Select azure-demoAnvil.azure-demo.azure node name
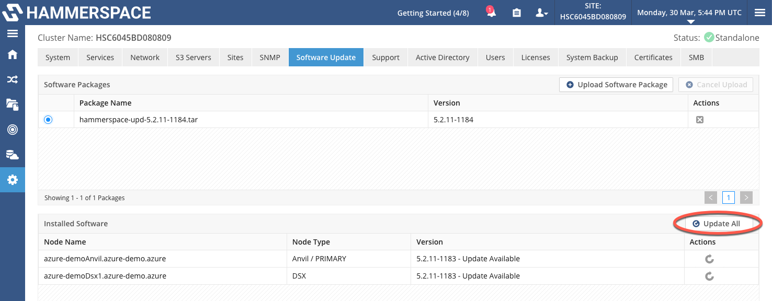This screenshot has height=301, width=772. tap(105, 259)
